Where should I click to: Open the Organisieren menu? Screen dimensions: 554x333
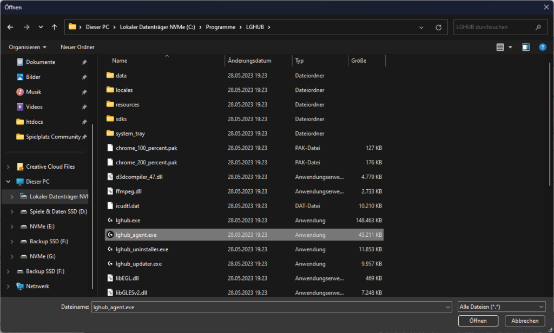pyautogui.click(x=28, y=47)
